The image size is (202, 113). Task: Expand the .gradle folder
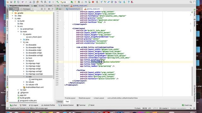13,13
